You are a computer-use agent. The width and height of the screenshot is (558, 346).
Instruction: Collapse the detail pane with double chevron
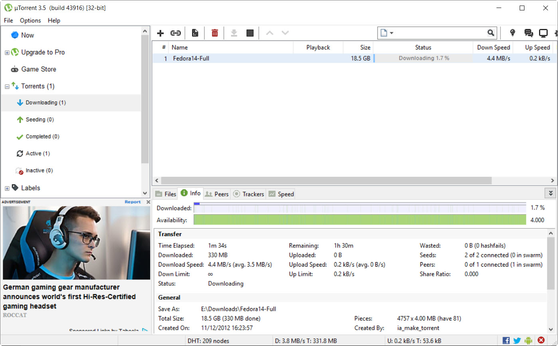coord(551,193)
